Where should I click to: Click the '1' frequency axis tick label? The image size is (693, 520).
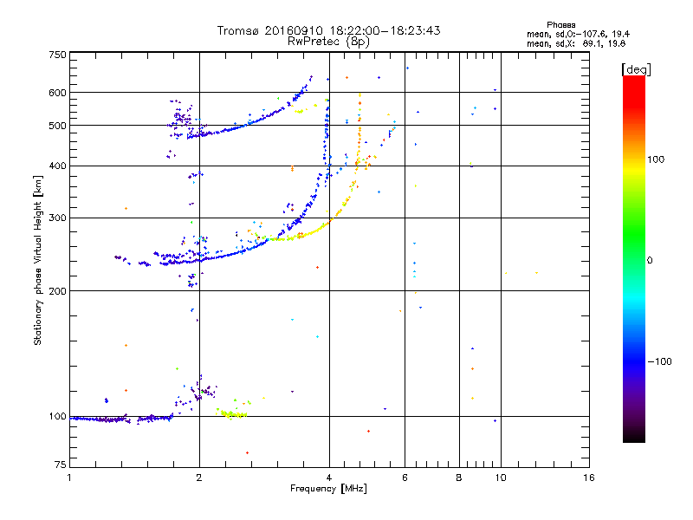tap(69, 478)
